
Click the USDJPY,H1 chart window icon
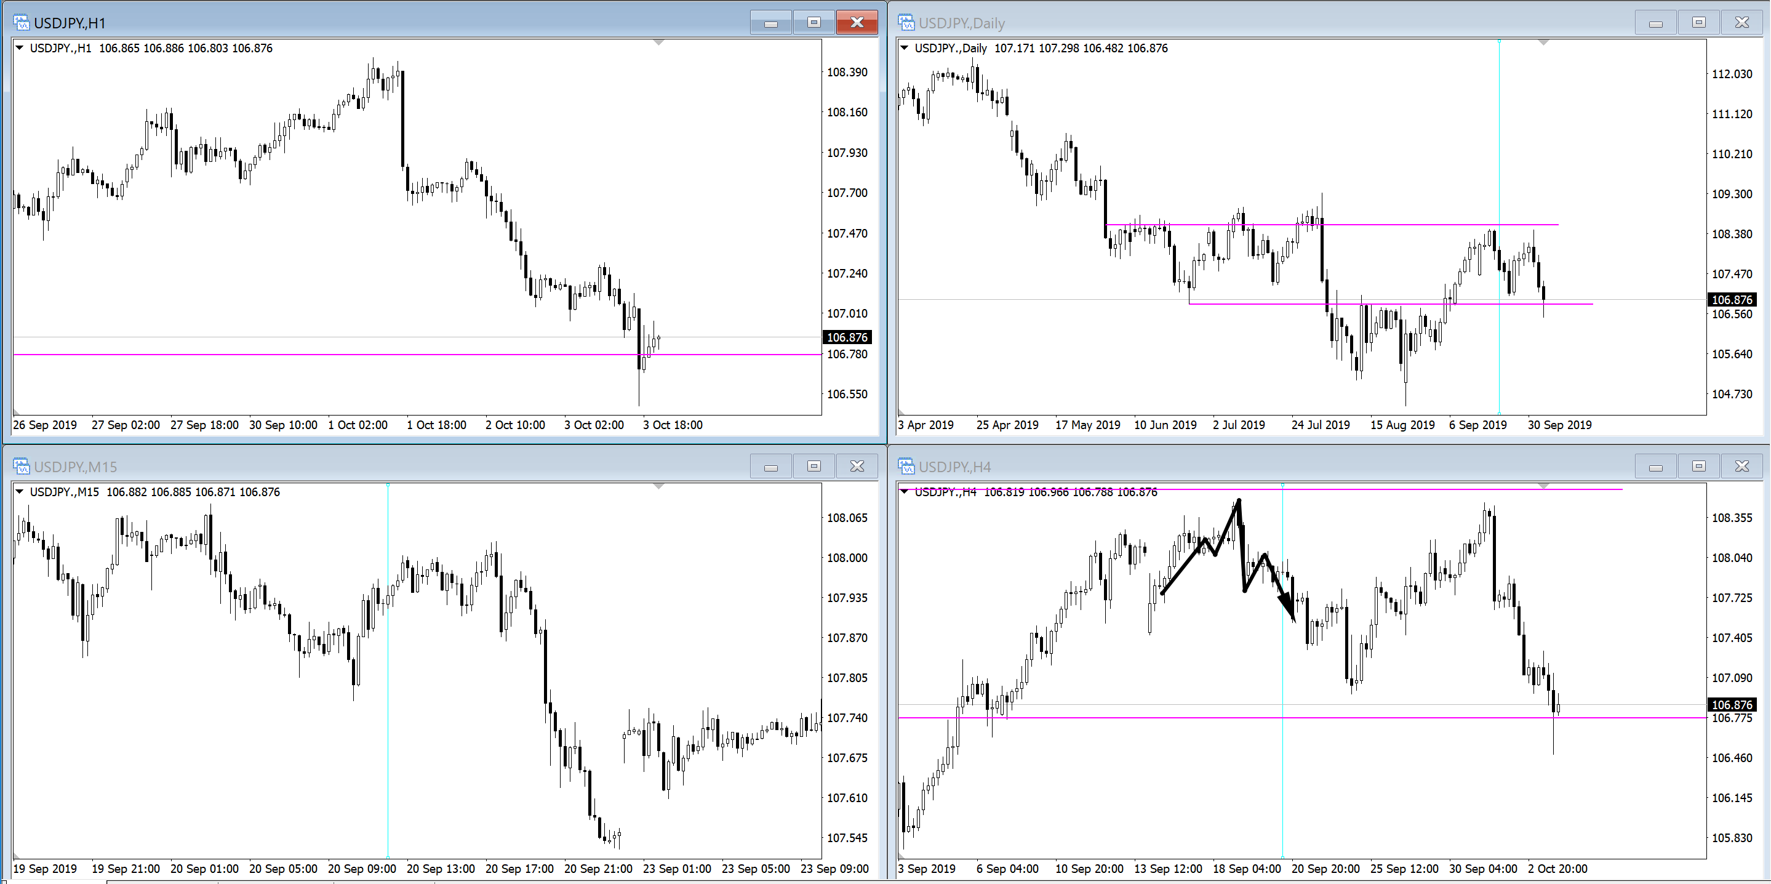coord(22,23)
